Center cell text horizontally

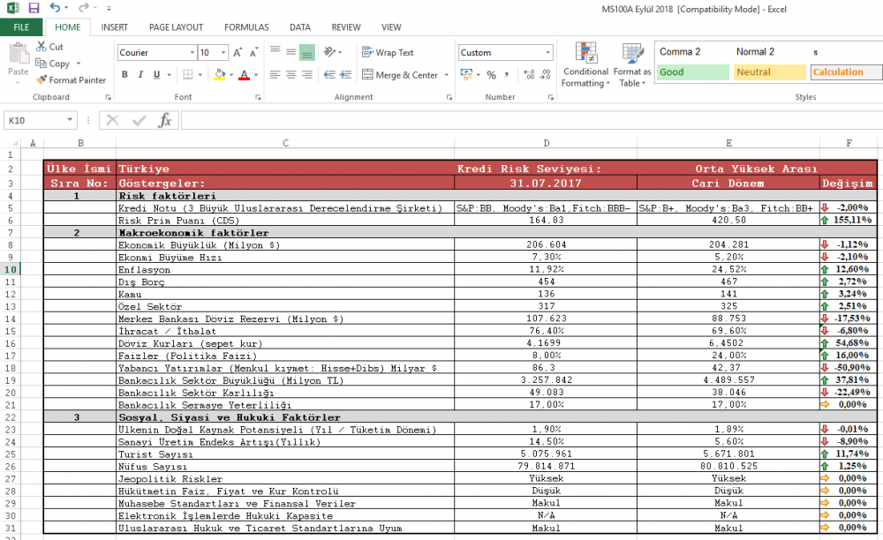pos(291,75)
